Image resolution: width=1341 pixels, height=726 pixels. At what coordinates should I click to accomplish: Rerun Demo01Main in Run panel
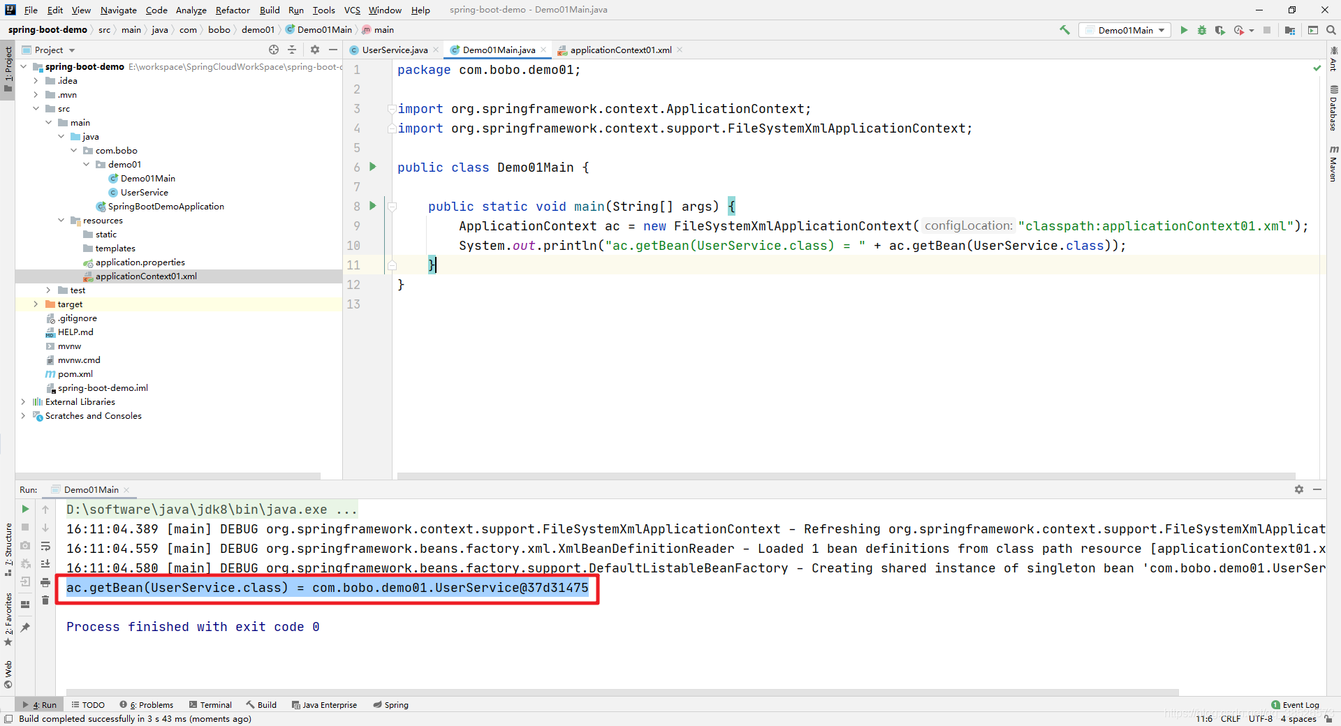click(x=25, y=509)
